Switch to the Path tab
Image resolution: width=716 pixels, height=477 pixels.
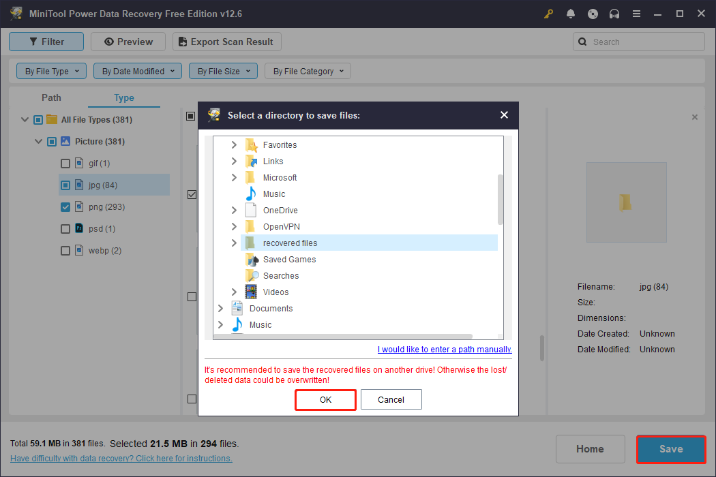pos(51,97)
